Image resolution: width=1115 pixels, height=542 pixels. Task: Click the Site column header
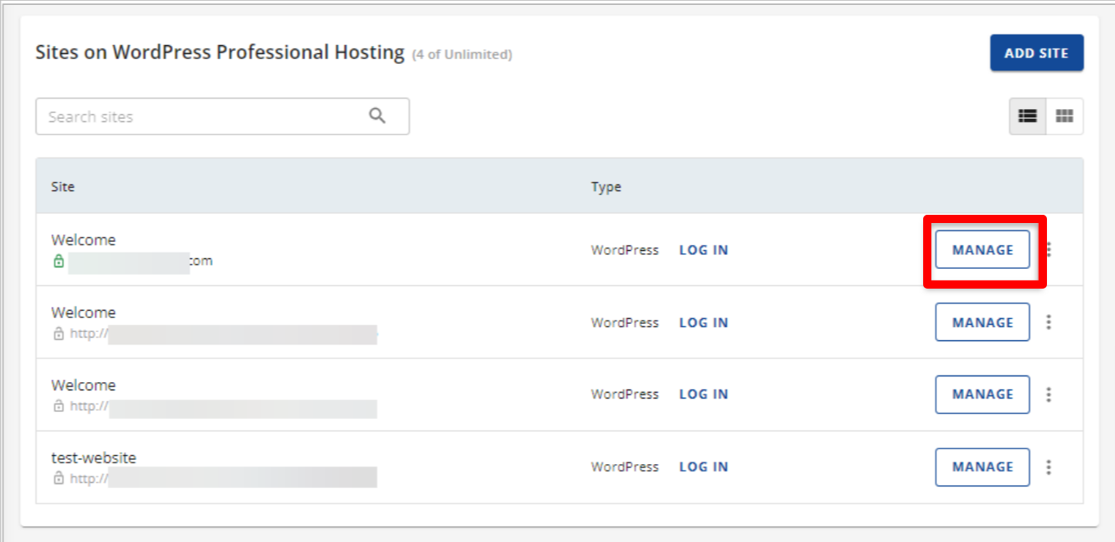click(x=62, y=187)
